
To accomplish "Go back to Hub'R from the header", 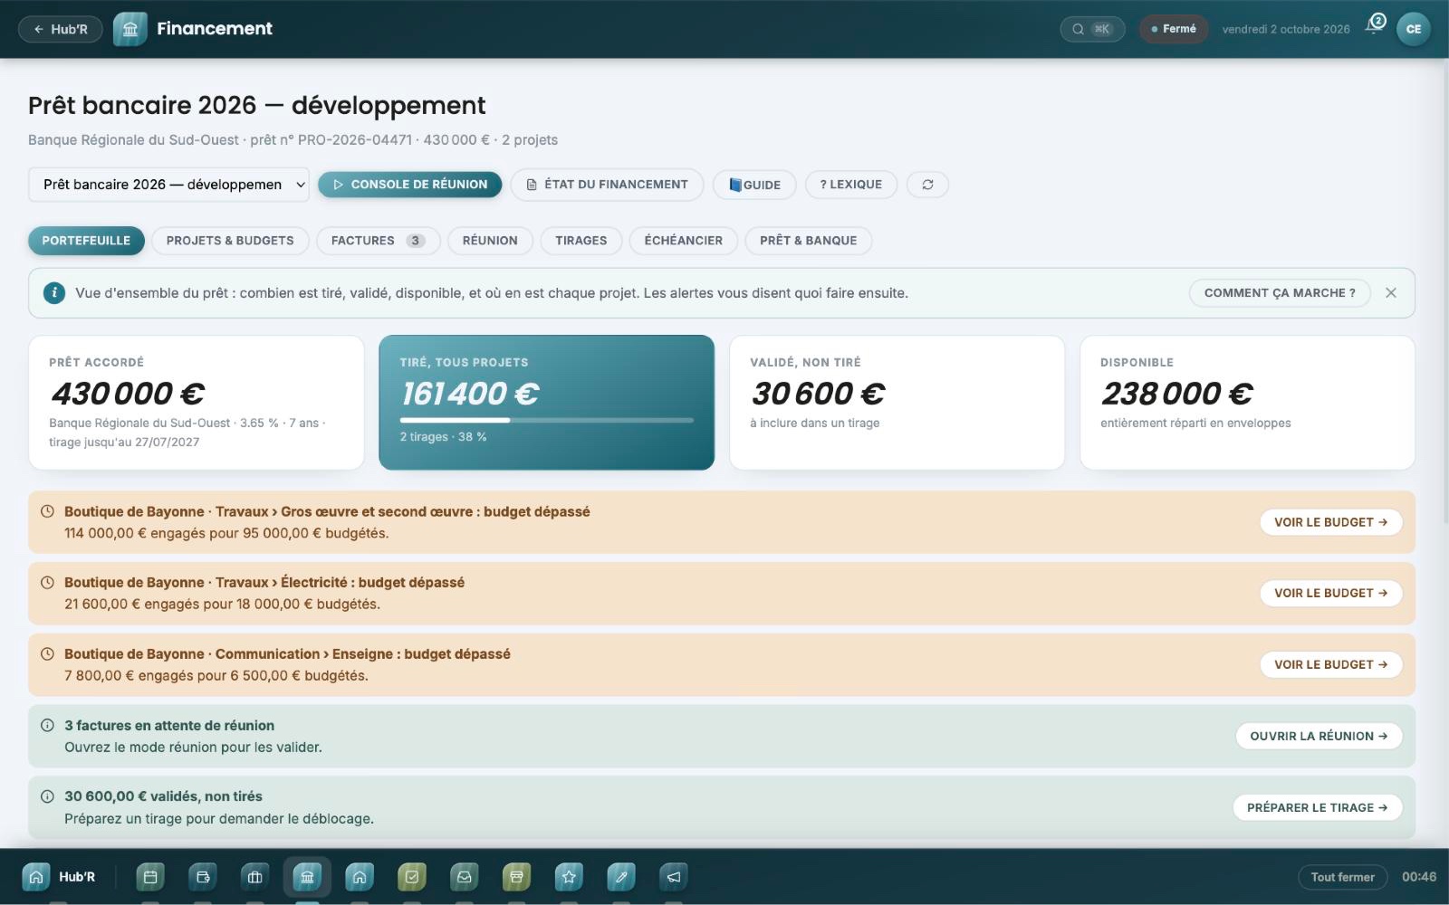I will [61, 29].
